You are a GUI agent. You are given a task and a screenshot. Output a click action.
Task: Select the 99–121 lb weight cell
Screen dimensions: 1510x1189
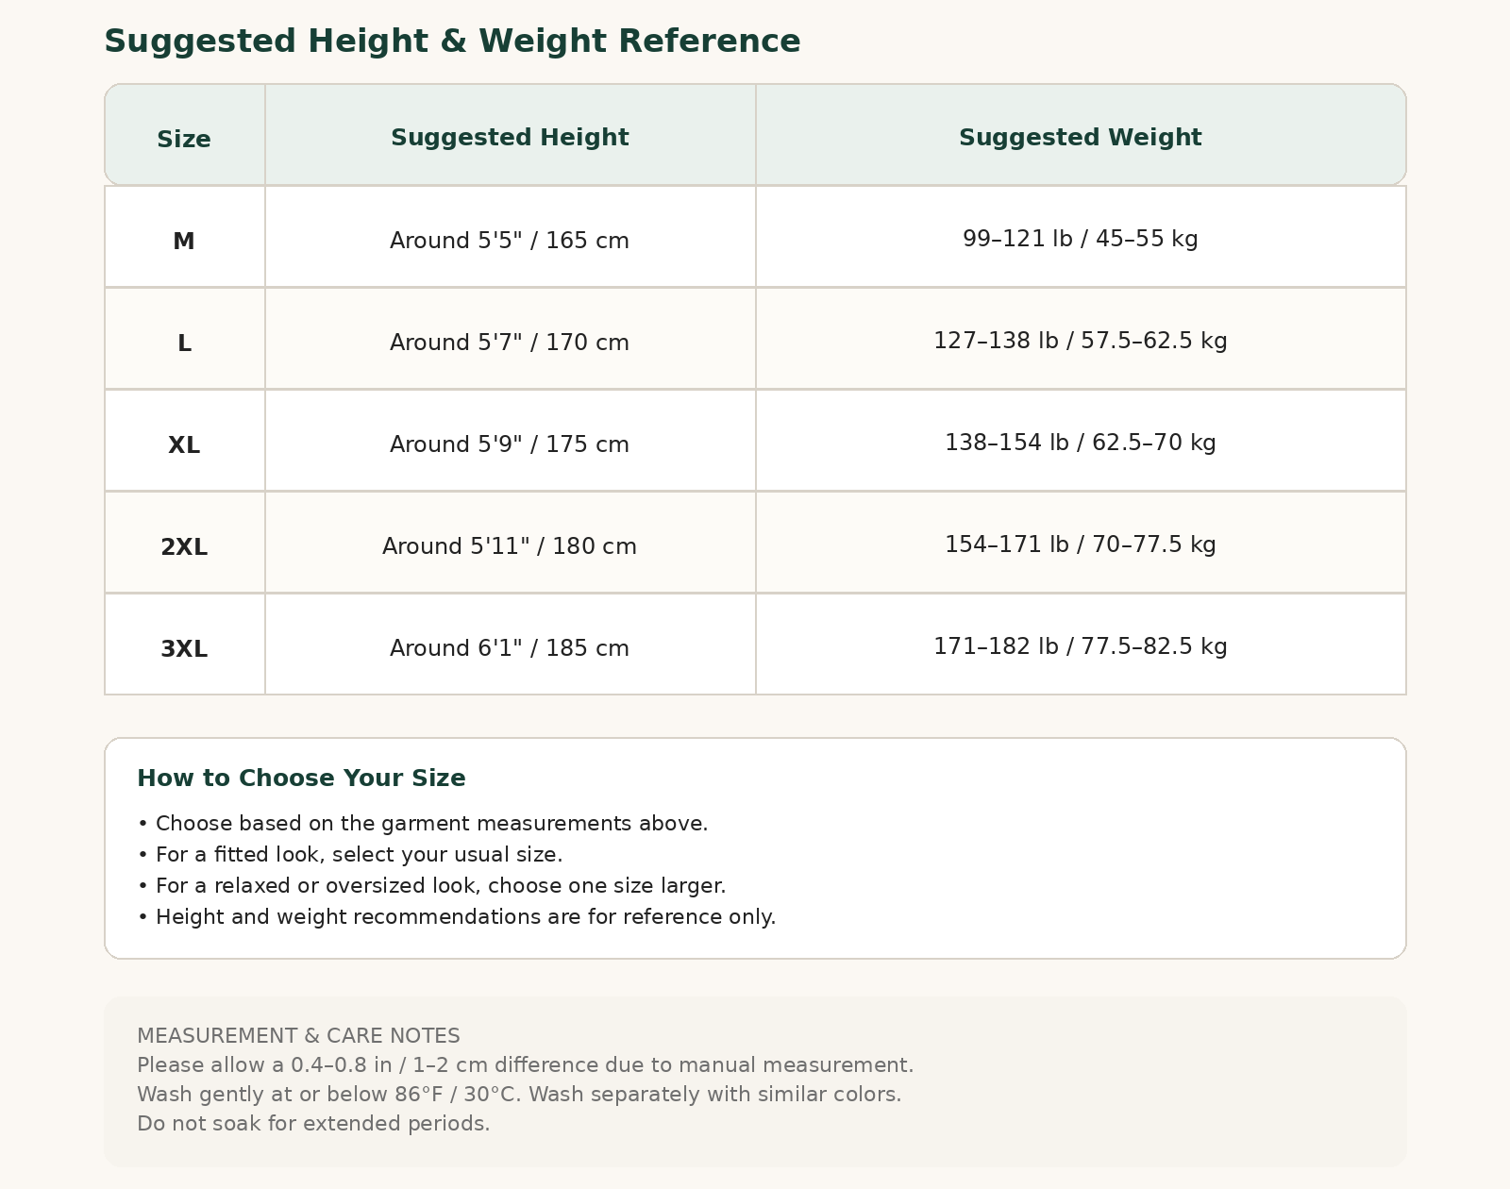point(1081,239)
